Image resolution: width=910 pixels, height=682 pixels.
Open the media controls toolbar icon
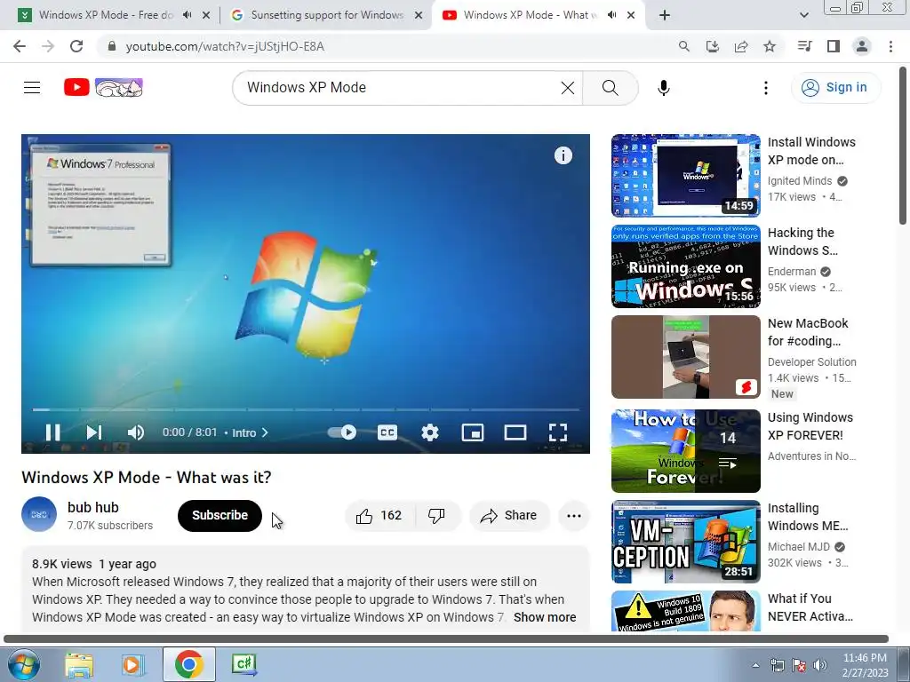804,46
